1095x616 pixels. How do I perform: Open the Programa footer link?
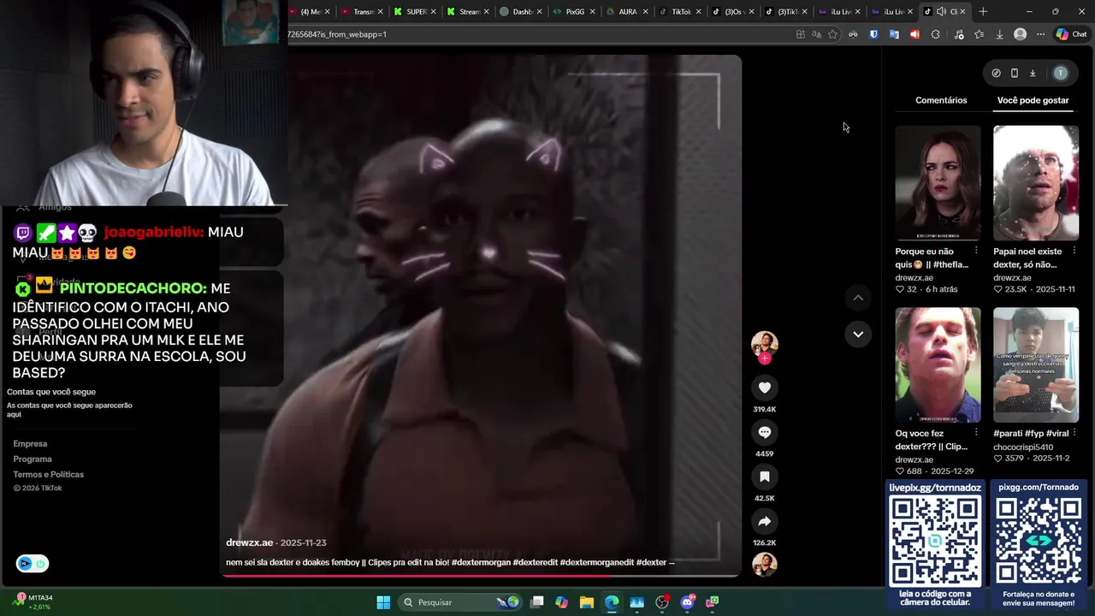33,459
